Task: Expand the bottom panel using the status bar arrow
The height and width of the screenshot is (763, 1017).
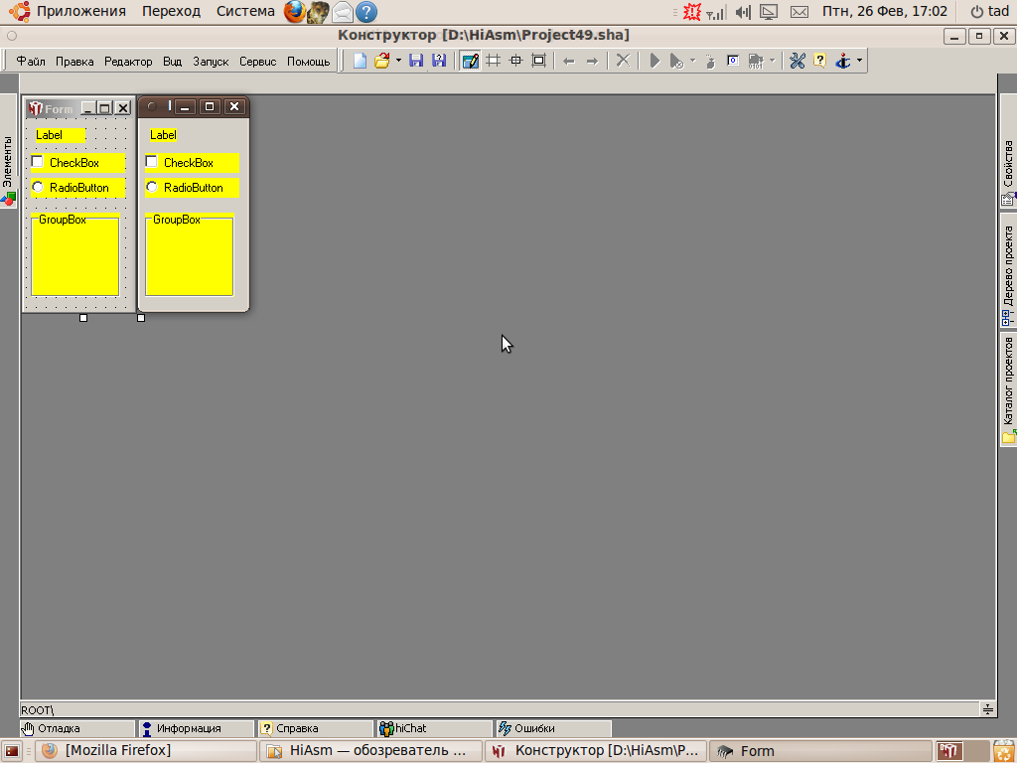Action: pos(988,709)
